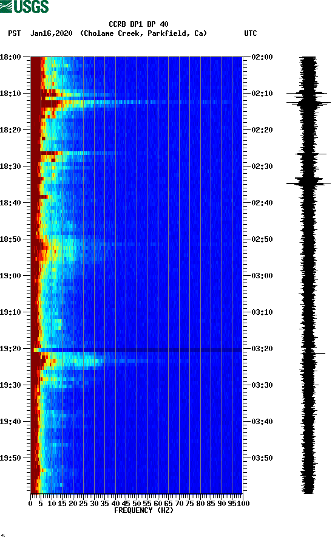Click the '18:20' PST time label
This screenshot has height=542, width=335.
click(10, 130)
